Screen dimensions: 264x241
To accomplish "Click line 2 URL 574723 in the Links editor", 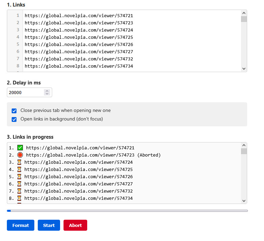I will tap(79, 23).
